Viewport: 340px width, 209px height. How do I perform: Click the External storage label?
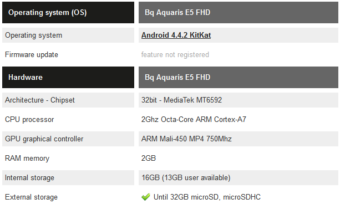pyautogui.click(x=31, y=197)
